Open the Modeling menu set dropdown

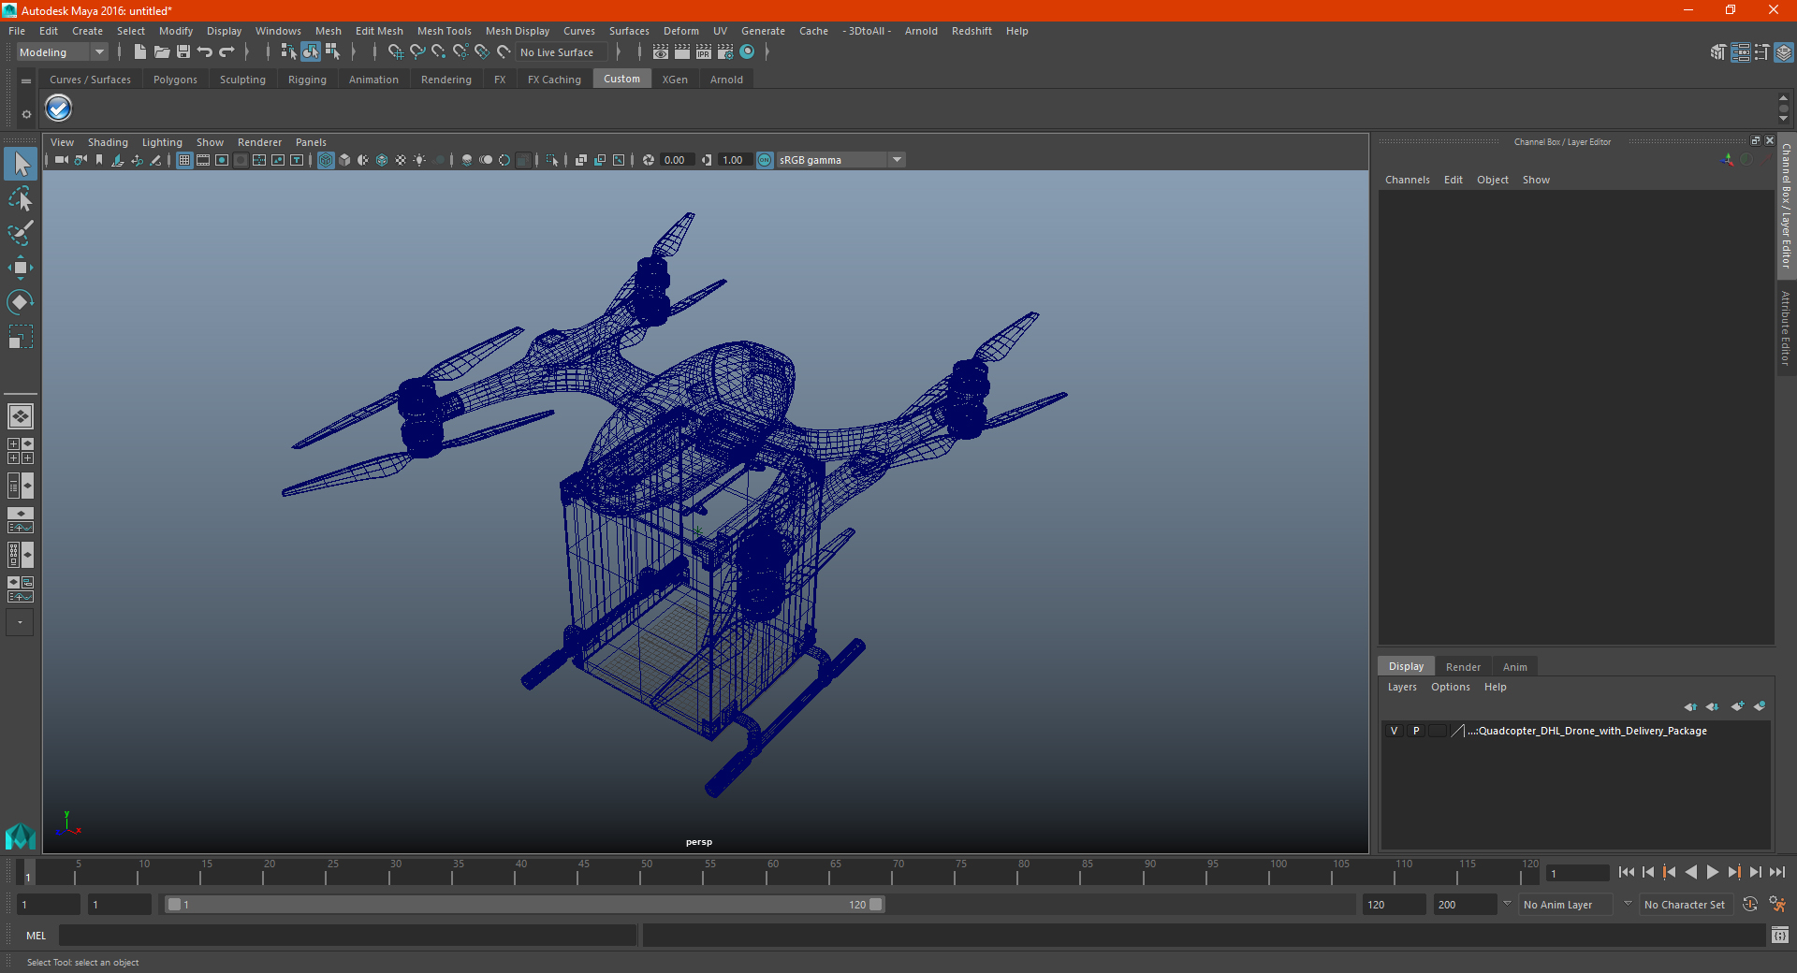click(62, 52)
